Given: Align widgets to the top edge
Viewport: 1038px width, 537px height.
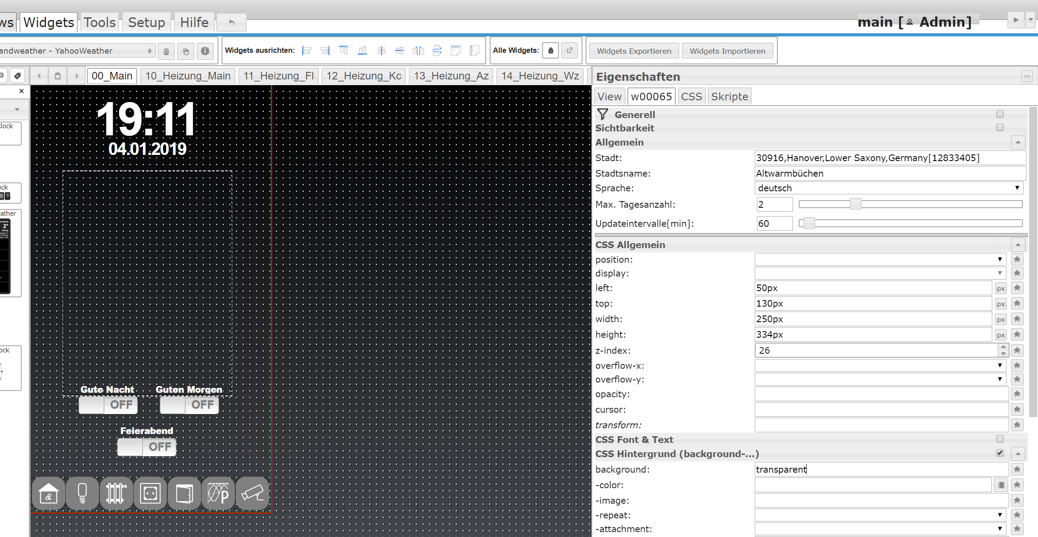Looking at the screenshot, I should (344, 51).
